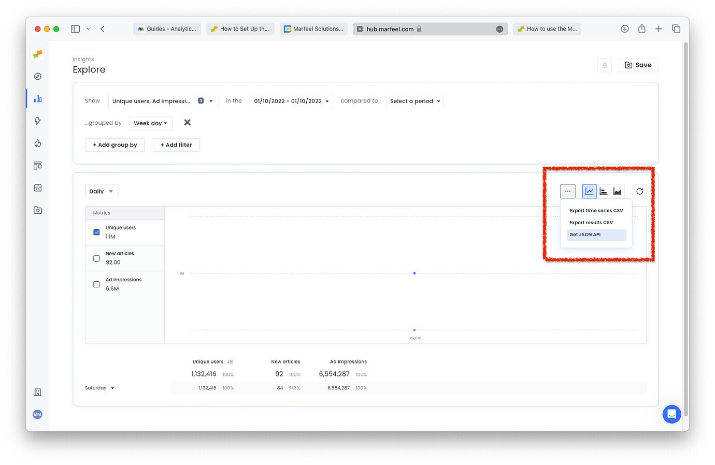Click the Marfeel logo at sidebar top
Image resolution: width=715 pixels, height=465 pixels.
(37, 54)
